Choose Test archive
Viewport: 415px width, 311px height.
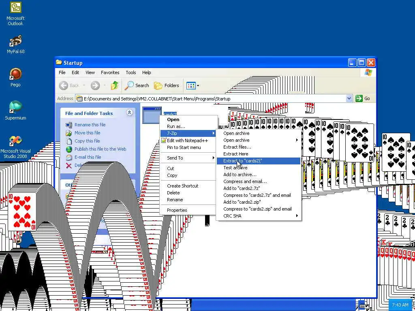(259, 168)
